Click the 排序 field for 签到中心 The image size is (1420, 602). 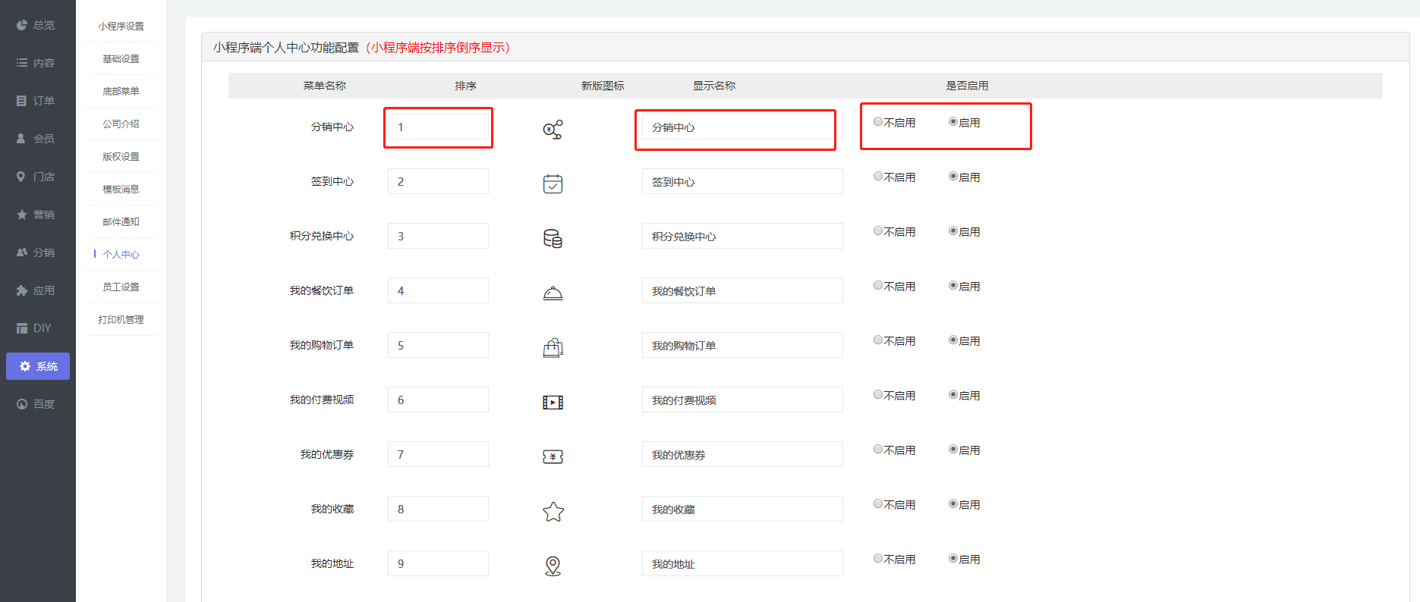(x=438, y=181)
